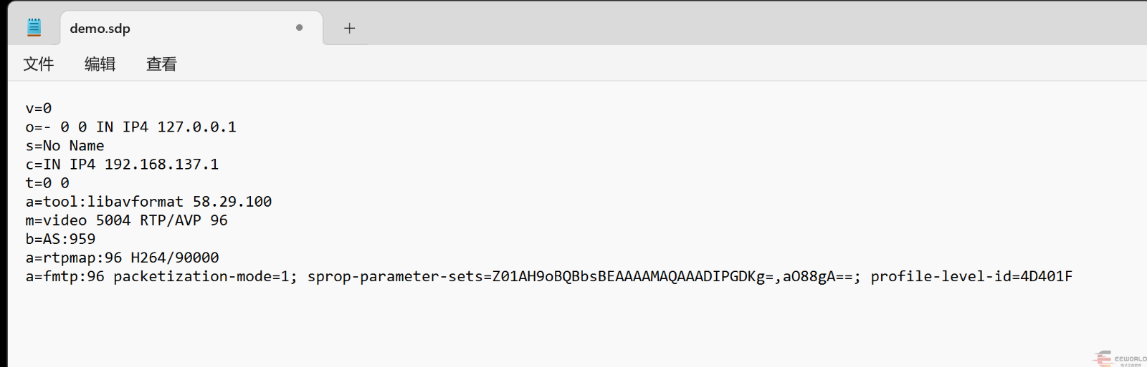Click the Notepad app icon
This screenshot has height=367, width=1147.
[34, 28]
